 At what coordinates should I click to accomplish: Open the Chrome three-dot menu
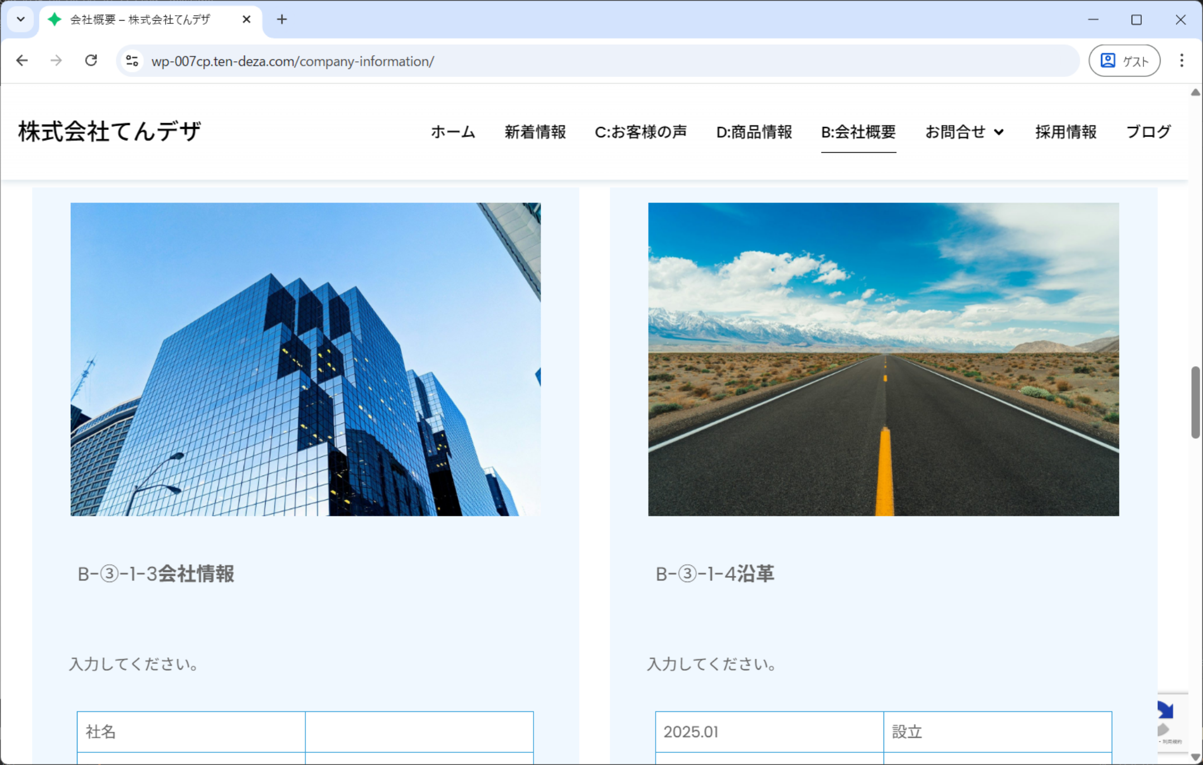click(x=1181, y=60)
